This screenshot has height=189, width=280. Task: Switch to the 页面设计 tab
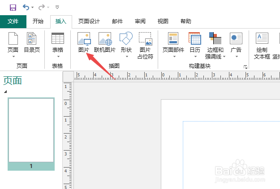tap(89, 21)
